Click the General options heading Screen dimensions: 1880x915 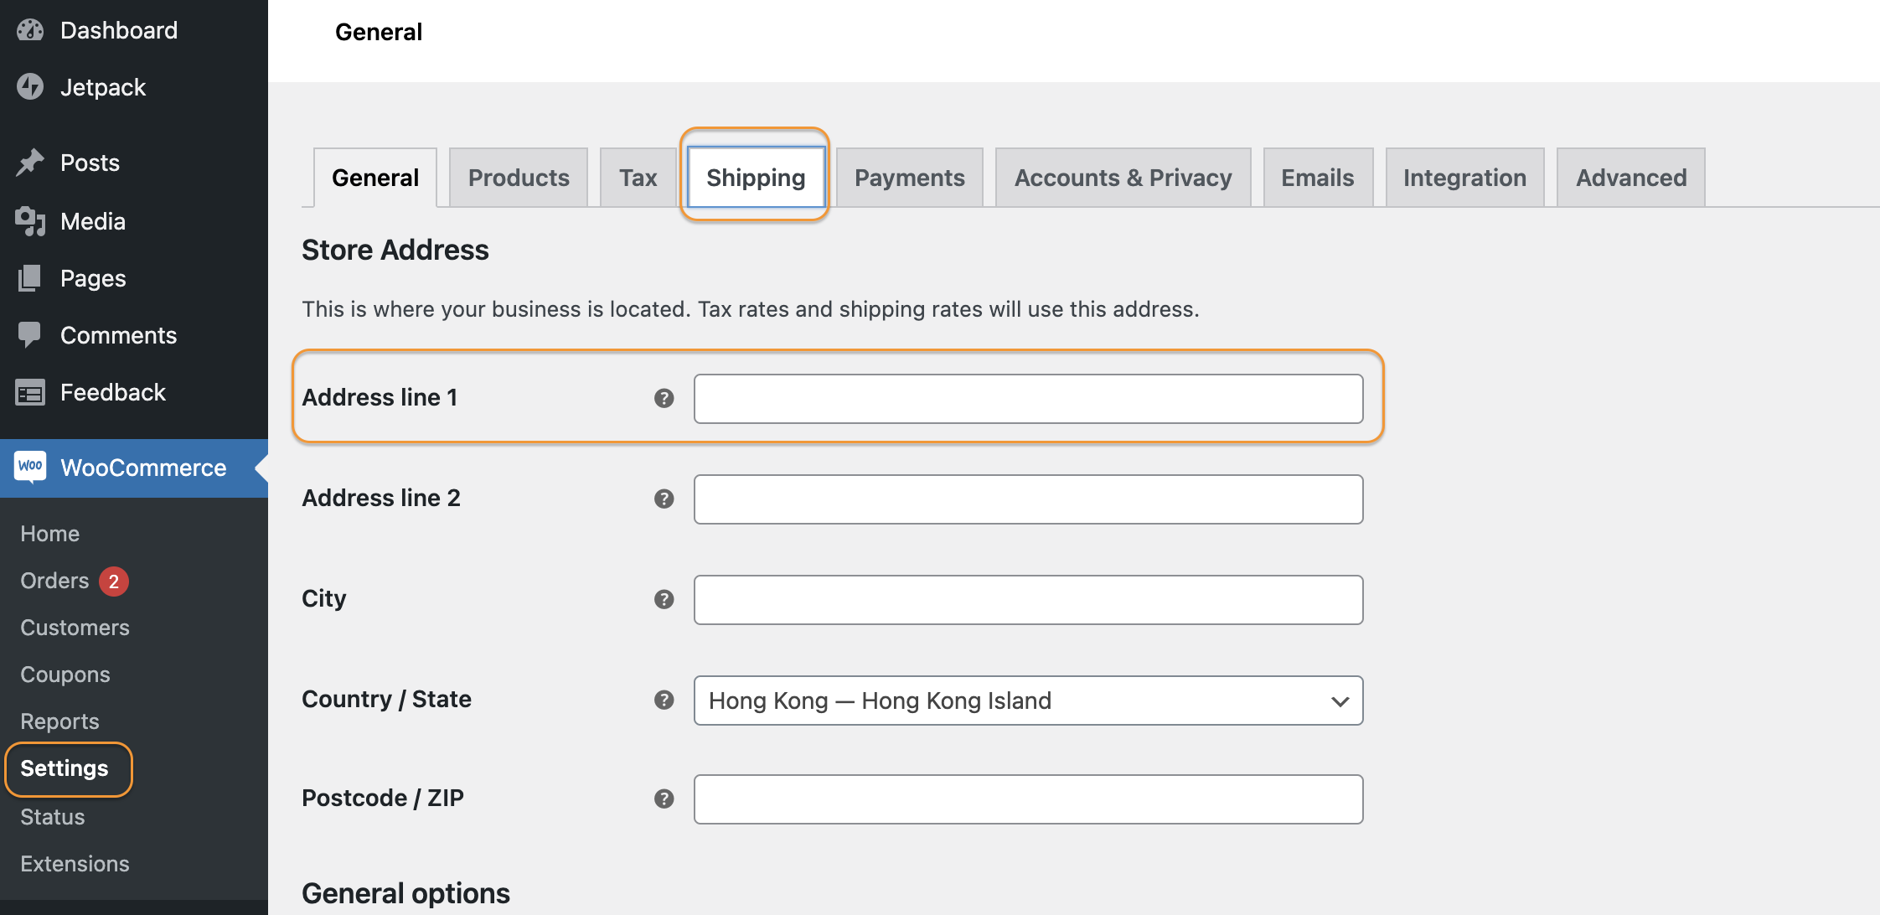pyautogui.click(x=405, y=893)
